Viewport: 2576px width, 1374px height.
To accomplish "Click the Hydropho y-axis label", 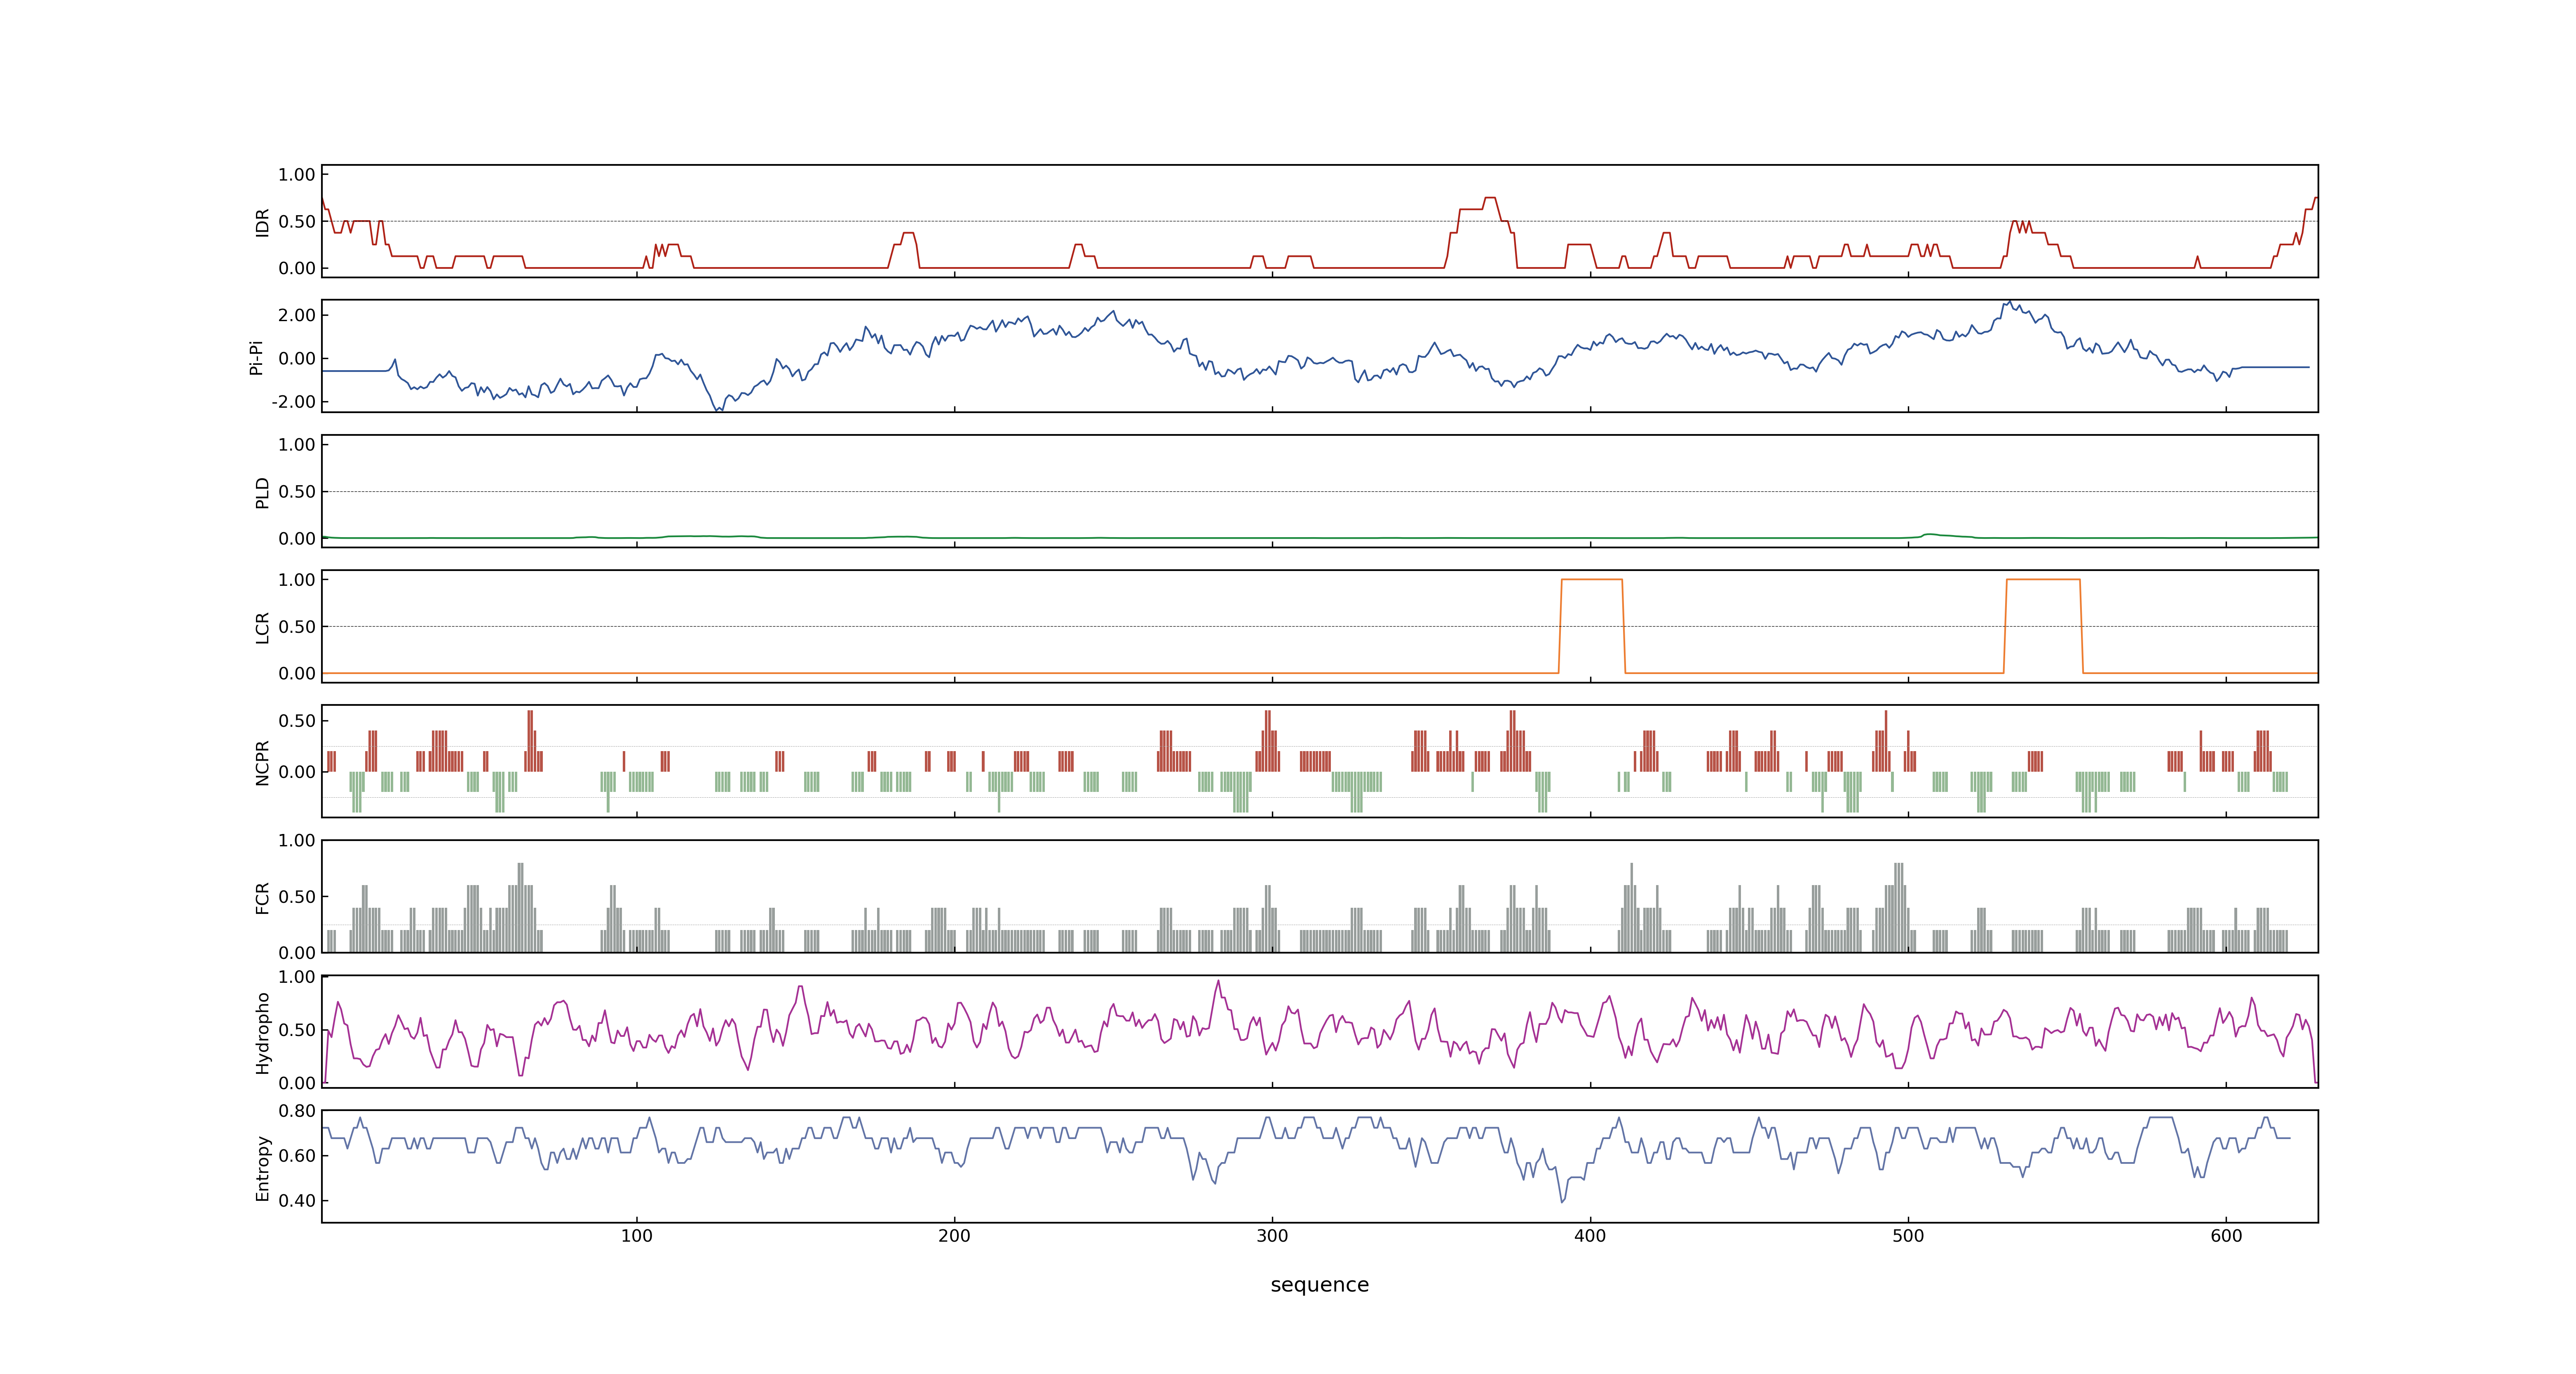I will pyautogui.click(x=262, y=1033).
